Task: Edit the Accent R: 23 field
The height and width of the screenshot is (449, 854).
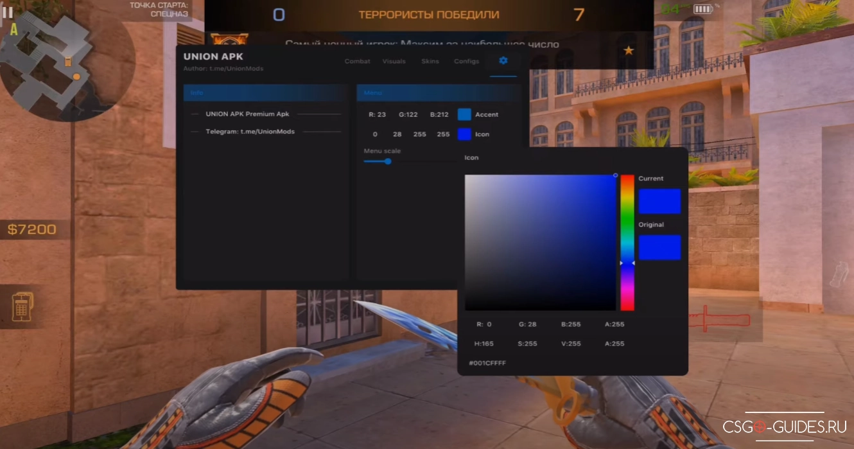Action: pos(378,114)
